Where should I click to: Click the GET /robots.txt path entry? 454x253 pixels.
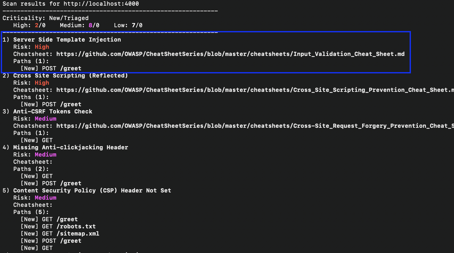[58, 226]
